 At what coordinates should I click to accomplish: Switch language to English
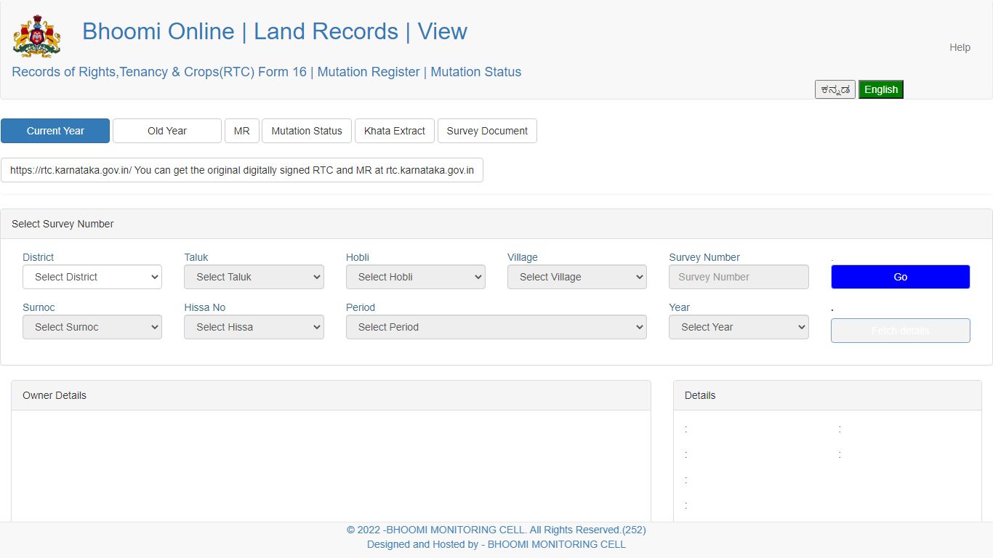pos(881,89)
